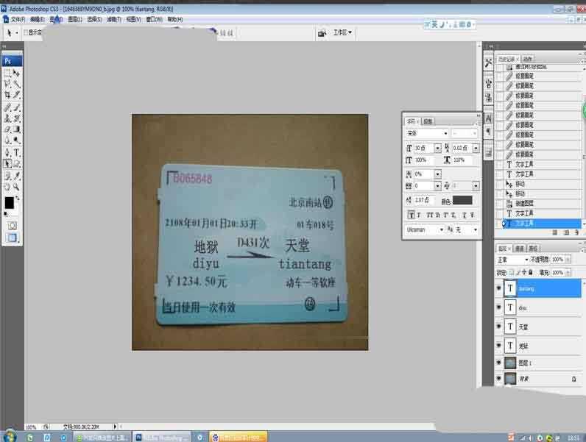This screenshot has height=442, width=586.
Task: Open the layer blend mode dropdown 正常
Action: (x=512, y=260)
